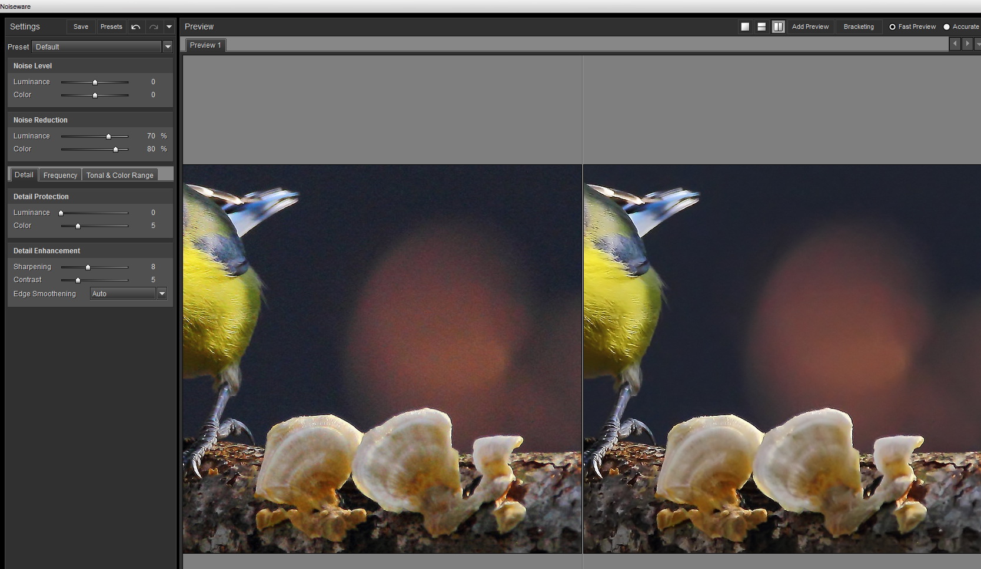The width and height of the screenshot is (981, 569).
Task: Switch to the Detail tab
Action: tap(24, 175)
